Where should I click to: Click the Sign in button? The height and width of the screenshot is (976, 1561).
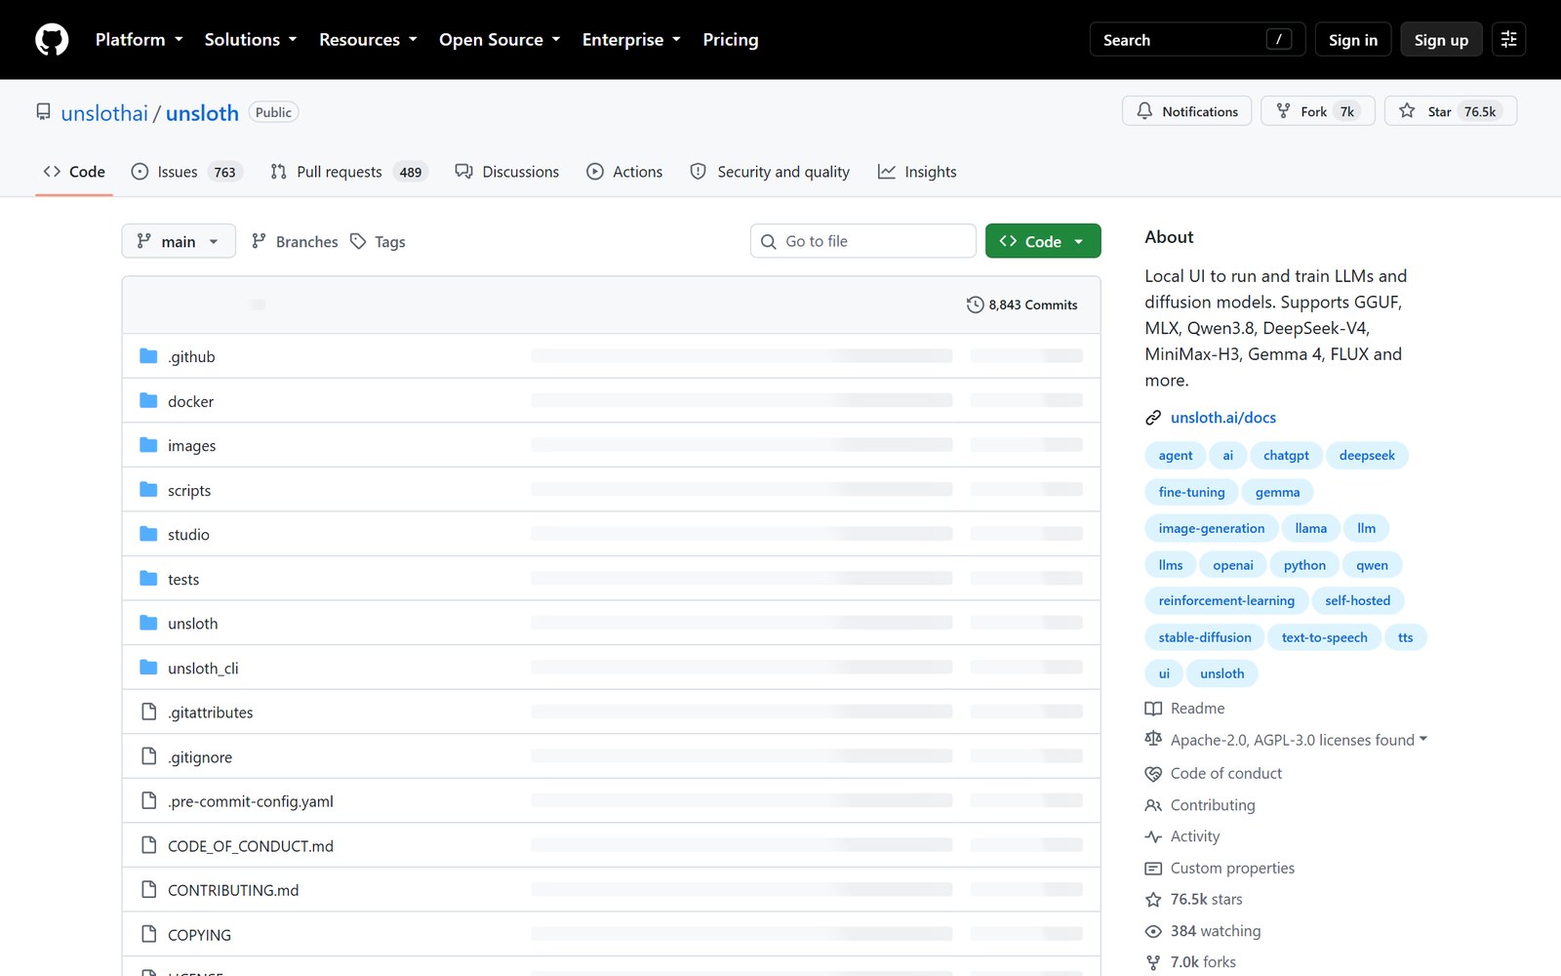pyautogui.click(x=1353, y=40)
